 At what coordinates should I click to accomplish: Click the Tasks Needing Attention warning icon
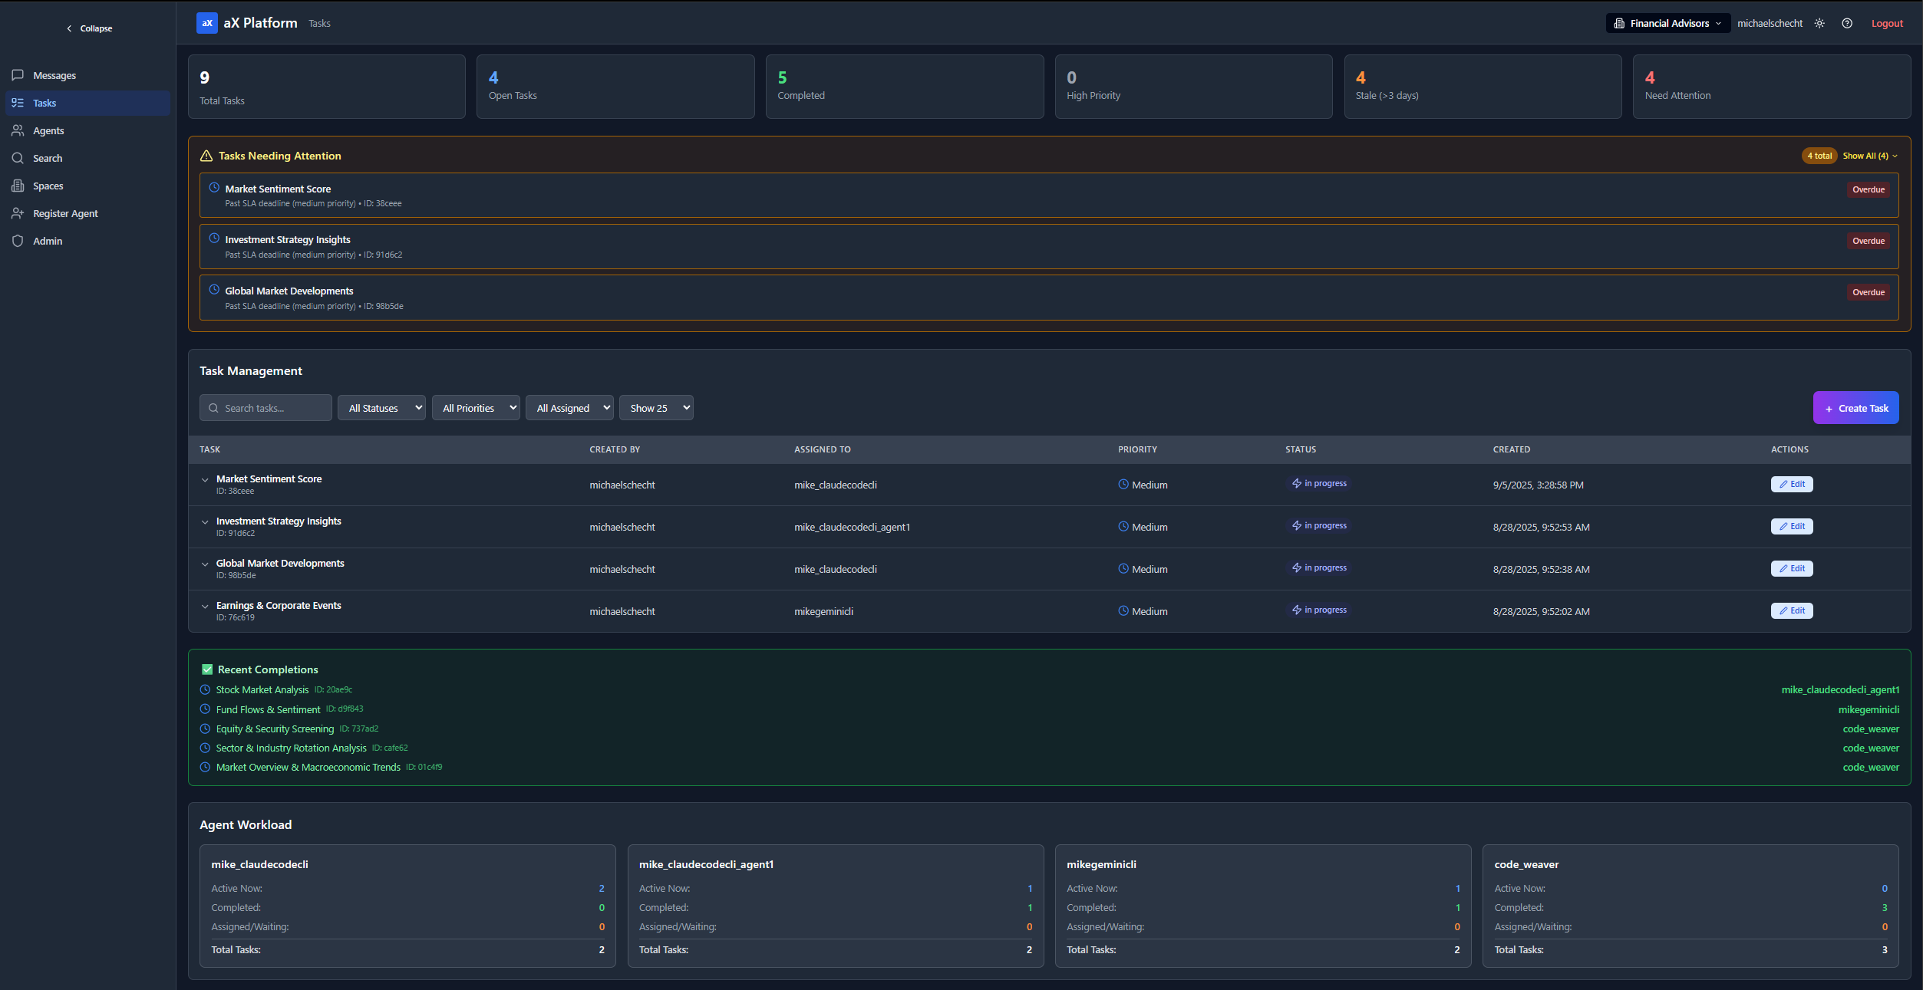(x=206, y=156)
